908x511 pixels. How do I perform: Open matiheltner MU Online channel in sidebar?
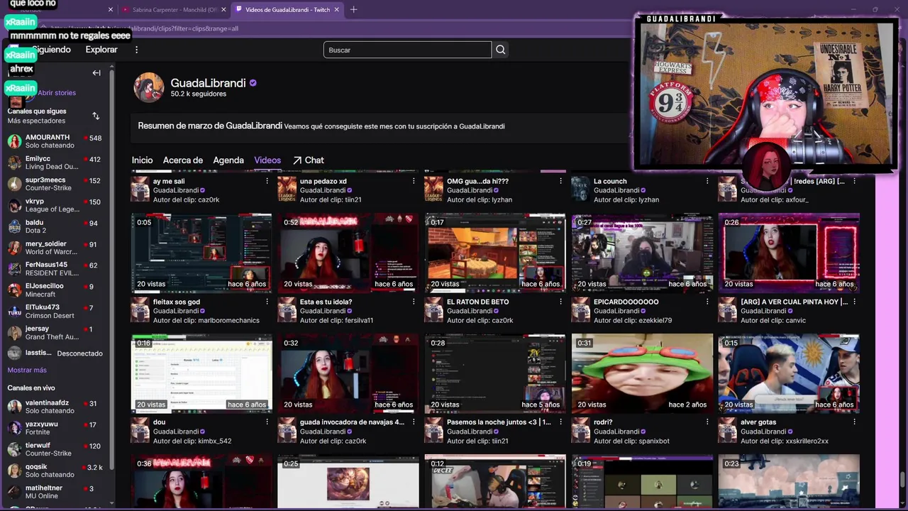[55, 492]
